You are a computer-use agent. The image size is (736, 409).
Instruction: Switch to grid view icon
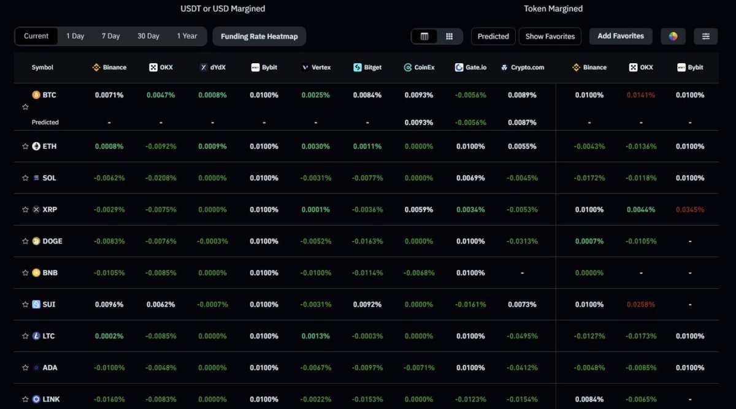coord(450,36)
